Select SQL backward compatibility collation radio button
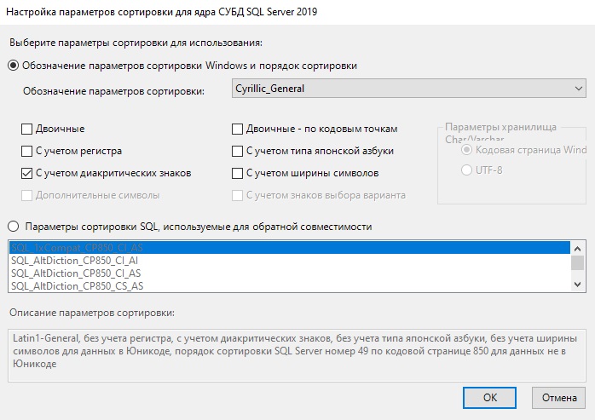The image size is (595, 420). tap(14, 227)
